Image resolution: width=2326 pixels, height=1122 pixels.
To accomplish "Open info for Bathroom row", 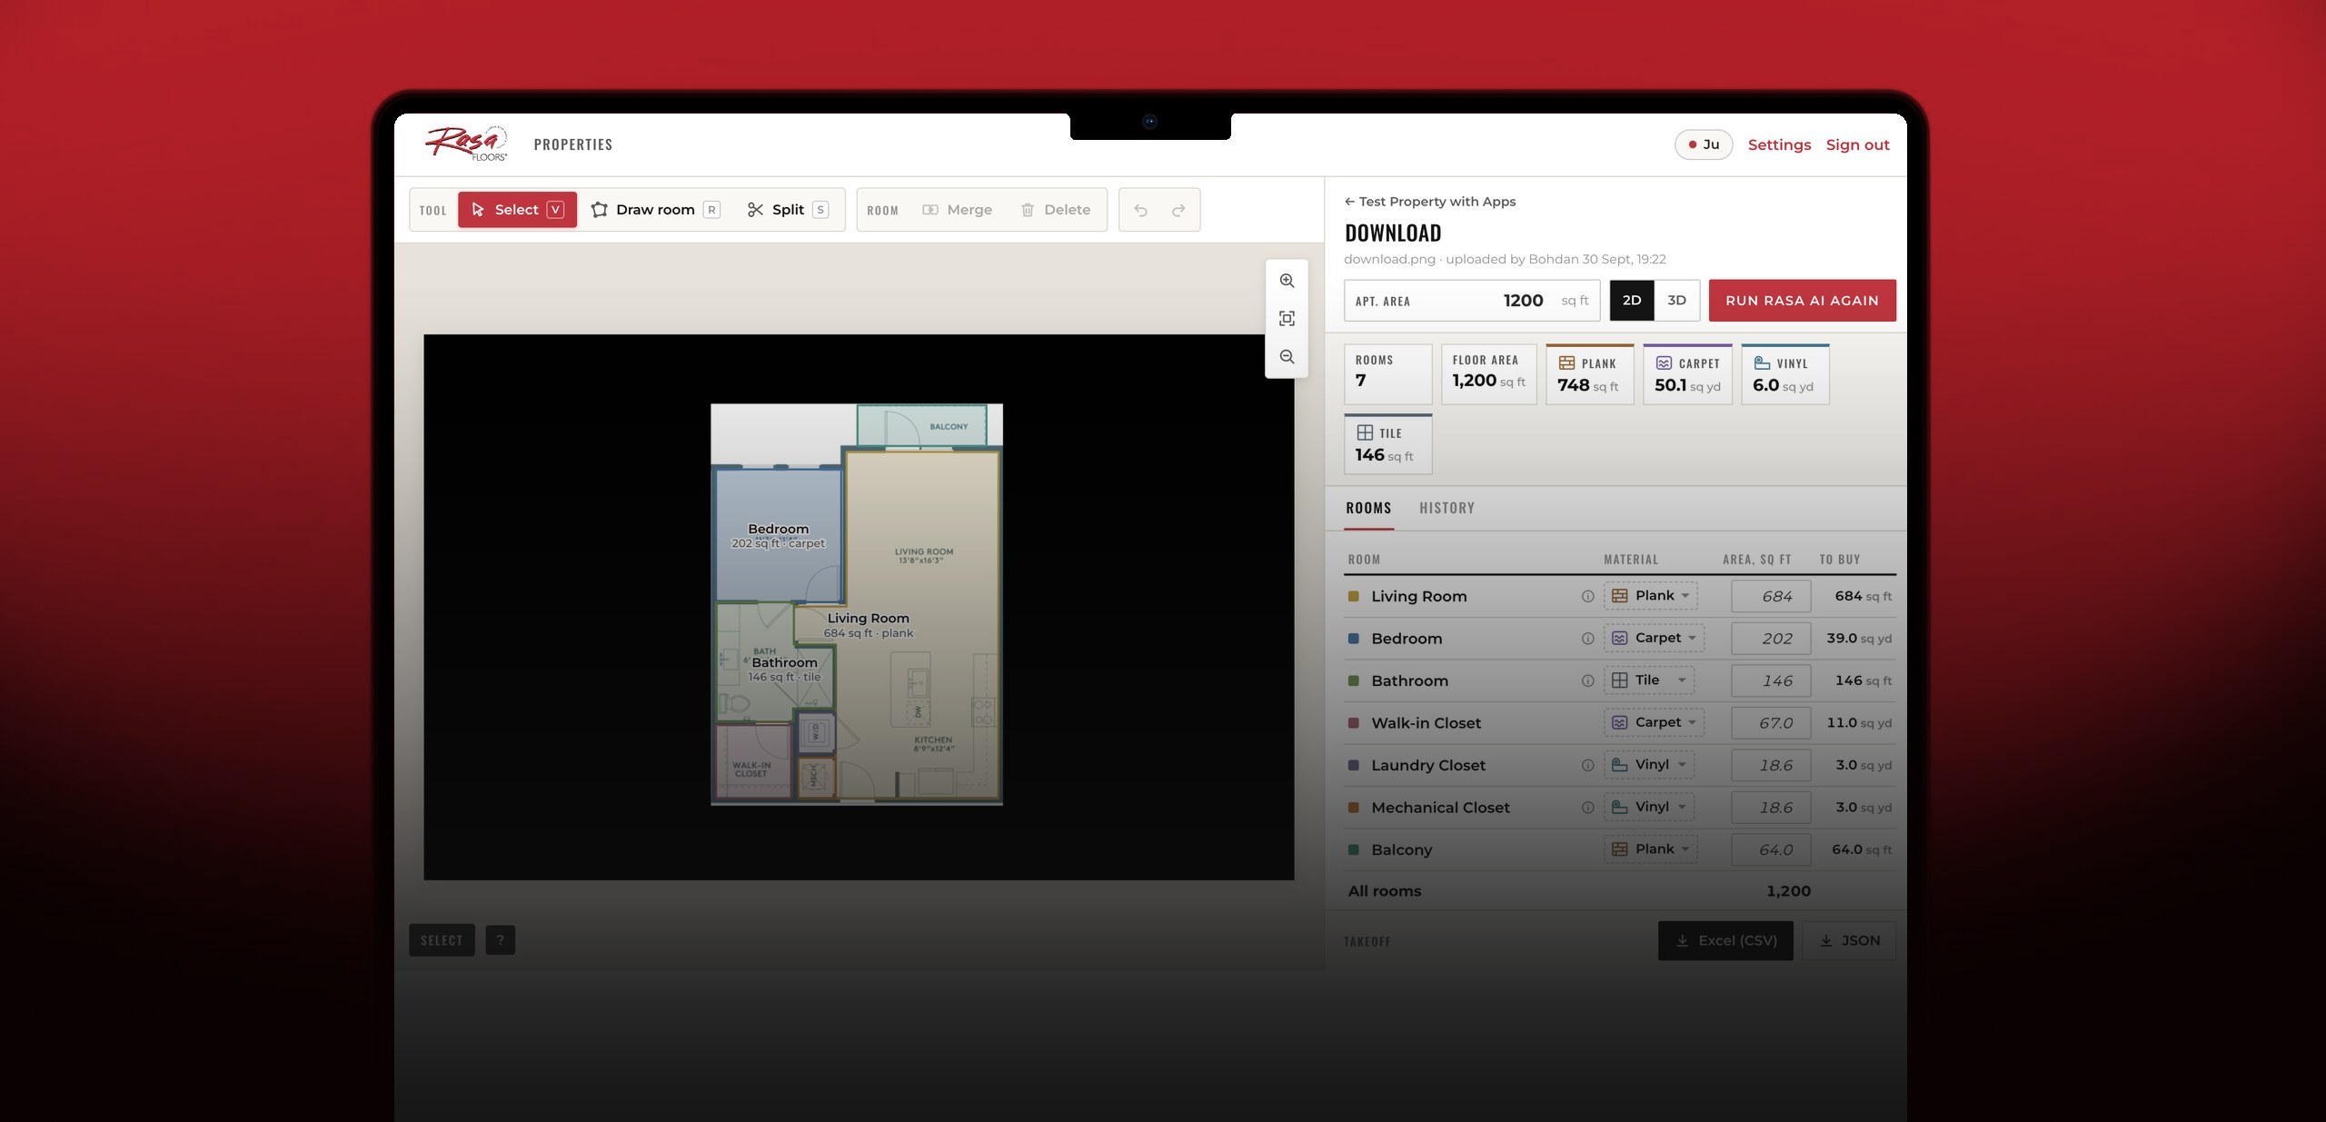I will tap(1587, 681).
